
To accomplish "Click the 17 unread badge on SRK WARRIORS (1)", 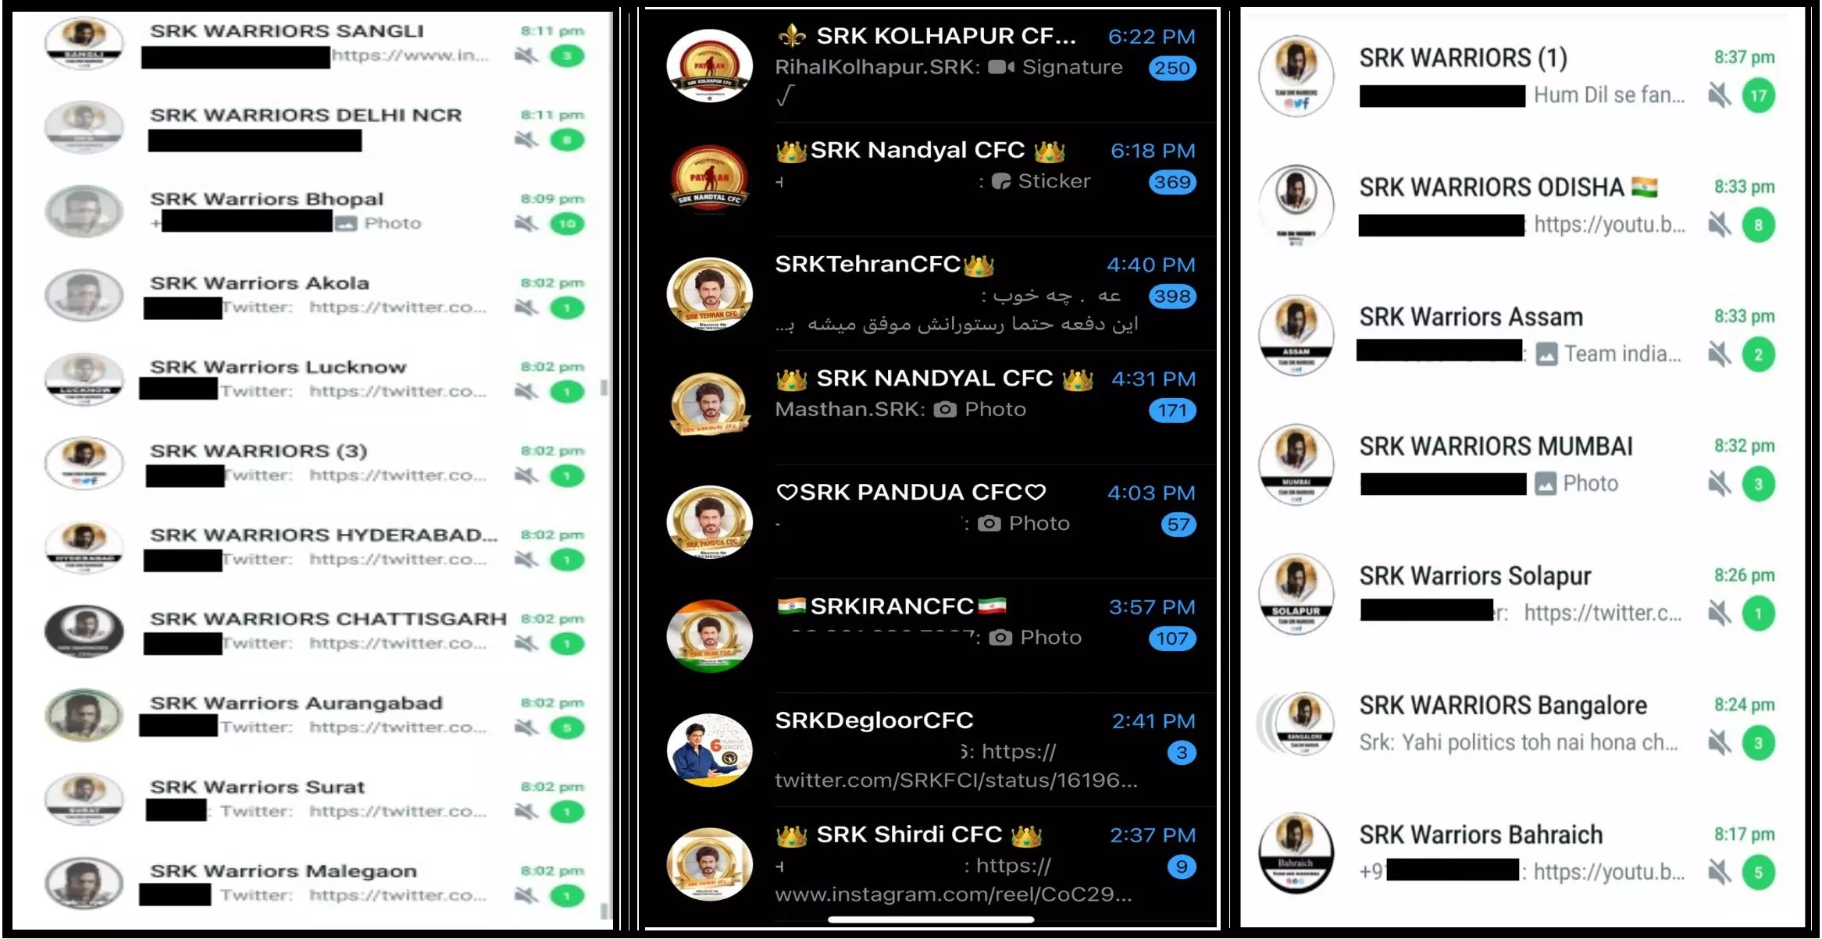I will tap(1758, 95).
